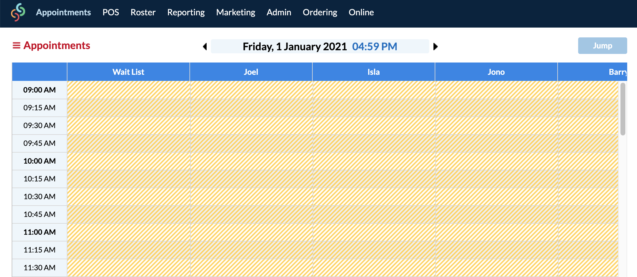The image size is (637, 277).
Task: Navigate to the Online section
Action: (361, 12)
